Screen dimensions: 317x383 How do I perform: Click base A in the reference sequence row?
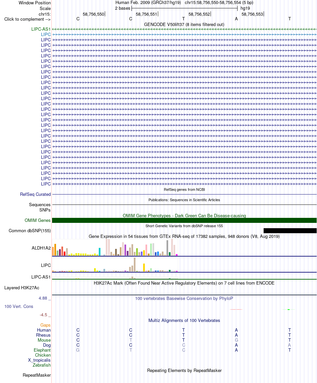tap(236, 19)
